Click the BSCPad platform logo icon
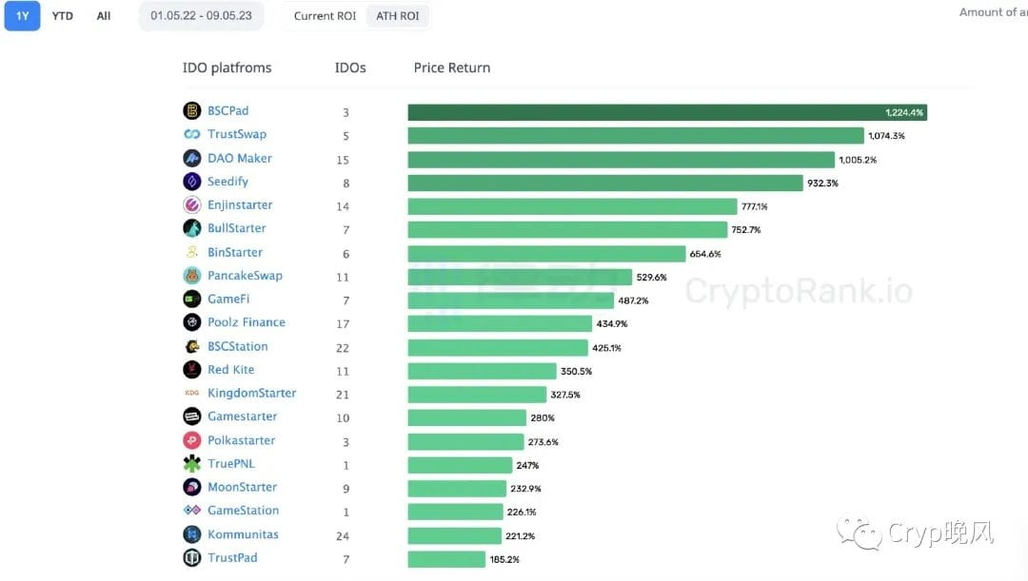Viewport: 1028px width, 581px height. click(x=191, y=110)
